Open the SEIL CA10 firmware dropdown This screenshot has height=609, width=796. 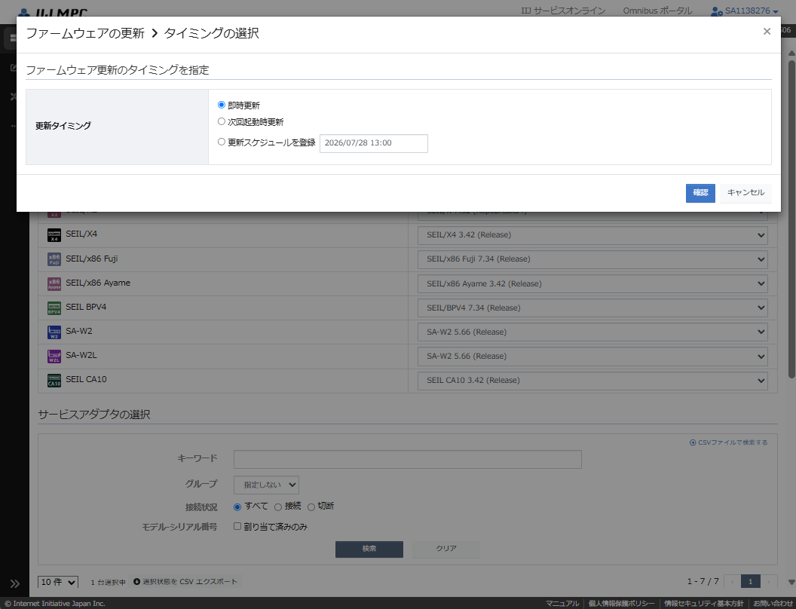(x=592, y=380)
